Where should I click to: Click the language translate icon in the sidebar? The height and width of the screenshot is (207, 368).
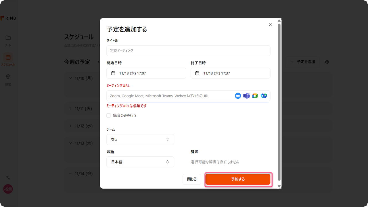coord(8,178)
